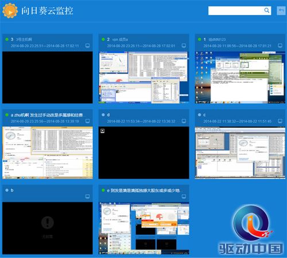Open host c screen thumbnail
This screenshot has height=258, width=287.
240,153
